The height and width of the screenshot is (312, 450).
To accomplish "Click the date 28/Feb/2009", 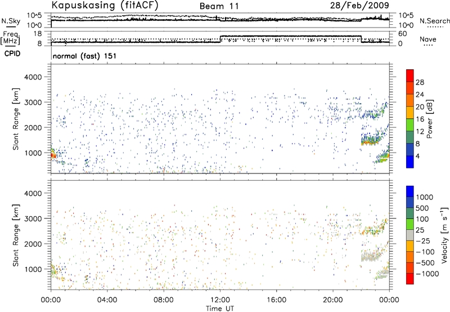I will (x=359, y=5).
